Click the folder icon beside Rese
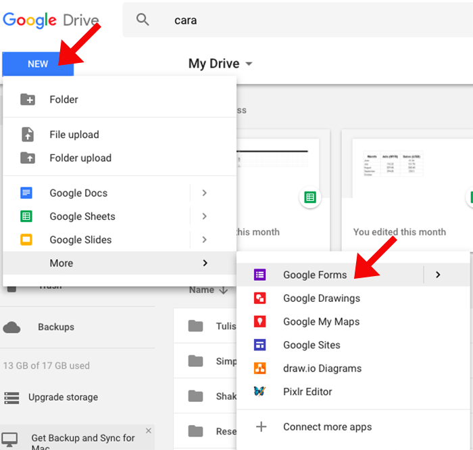Image resolution: width=473 pixels, height=450 pixels. point(195,431)
